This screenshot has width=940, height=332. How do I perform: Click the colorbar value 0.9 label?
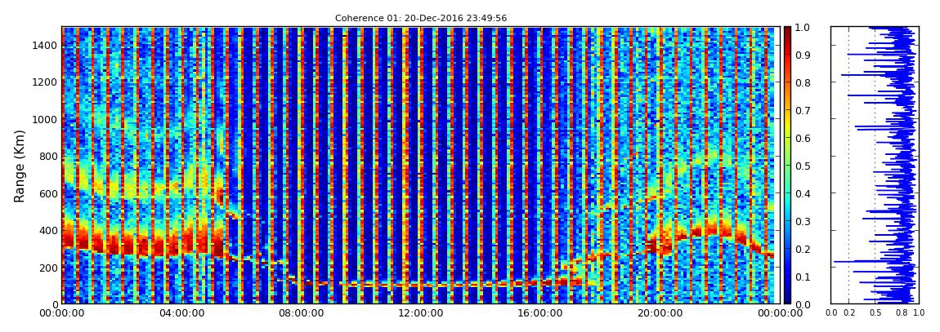[802, 55]
